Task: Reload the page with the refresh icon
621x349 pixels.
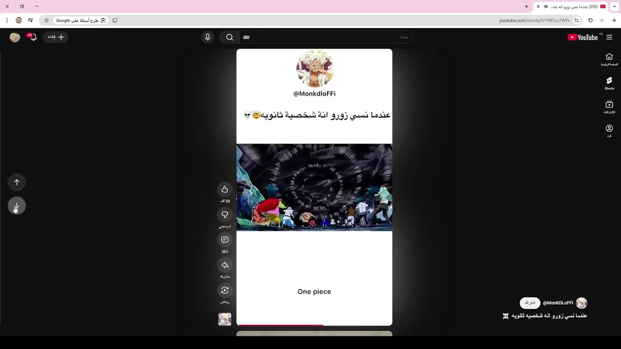Action: (590, 20)
